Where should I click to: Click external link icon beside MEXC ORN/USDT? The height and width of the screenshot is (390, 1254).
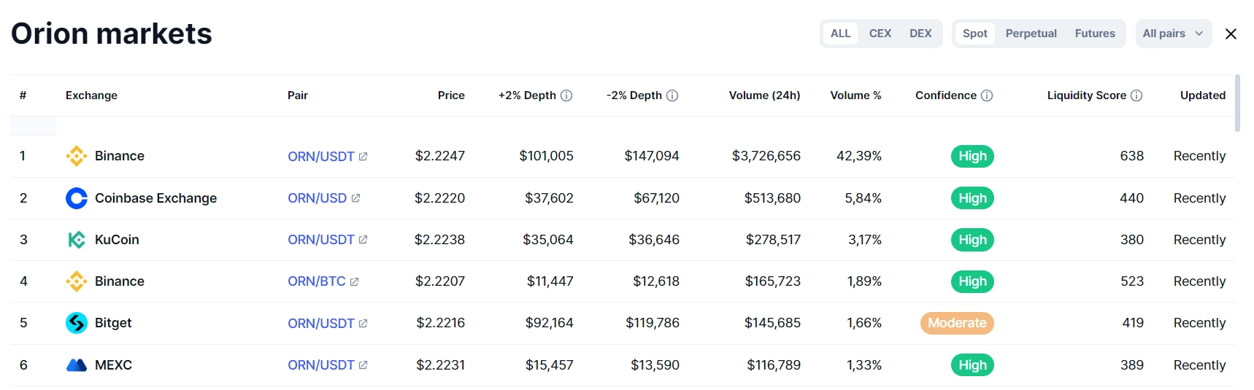point(363,365)
